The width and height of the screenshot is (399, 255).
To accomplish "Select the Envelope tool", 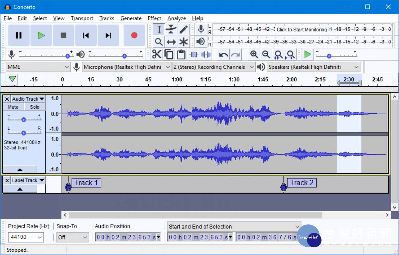I will coord(171,29).
